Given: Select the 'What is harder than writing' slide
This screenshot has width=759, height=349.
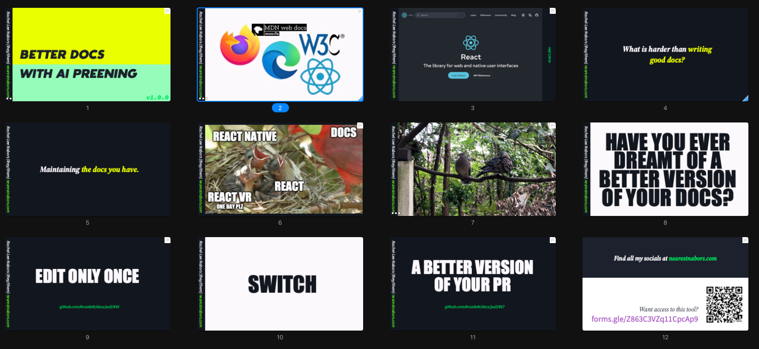Looking at the screenshot, I should pyautogui.click(x=665, y=54).
